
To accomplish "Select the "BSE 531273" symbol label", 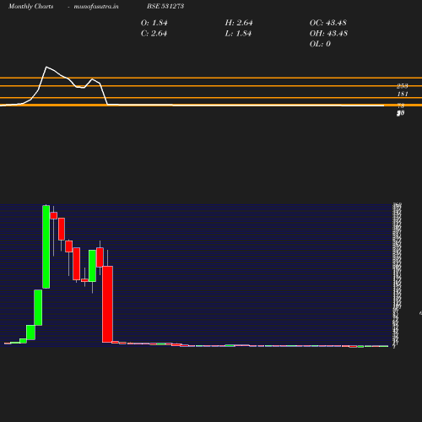I will click(165, 6).
